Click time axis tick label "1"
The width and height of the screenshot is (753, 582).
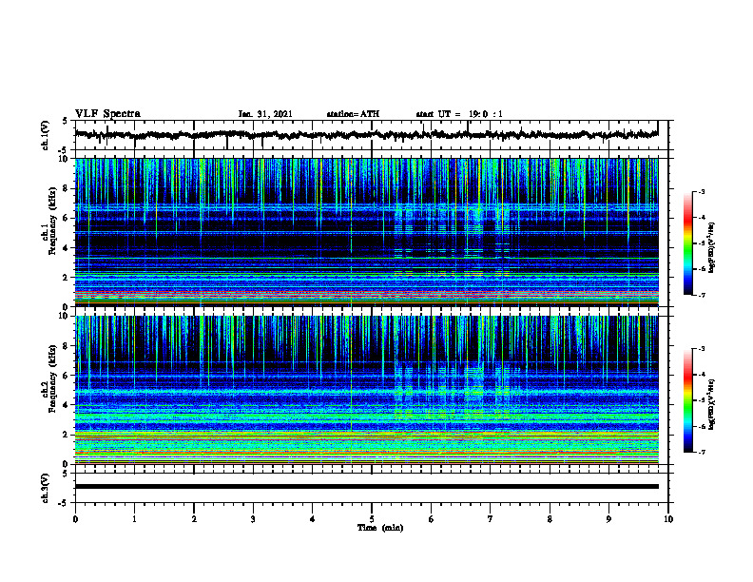(x=134, y=519)
